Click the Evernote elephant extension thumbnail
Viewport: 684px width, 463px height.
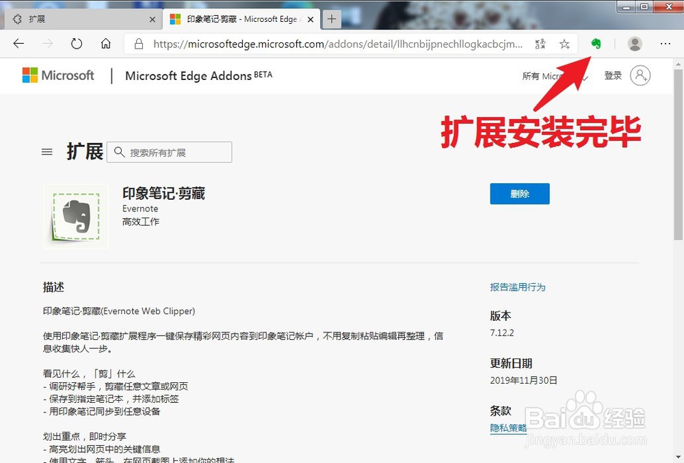(x=76, y=216)
